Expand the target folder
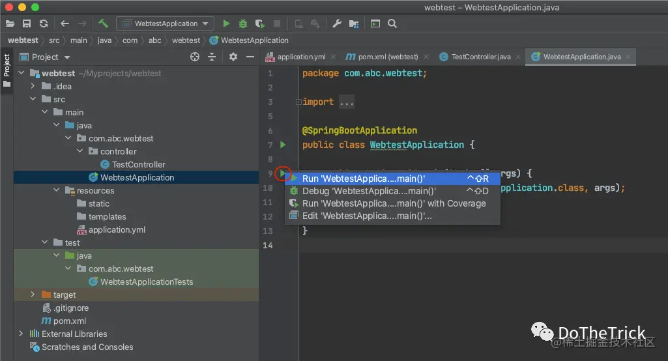Viewport: 668px width, 361px height. click(x=33, y=294)
